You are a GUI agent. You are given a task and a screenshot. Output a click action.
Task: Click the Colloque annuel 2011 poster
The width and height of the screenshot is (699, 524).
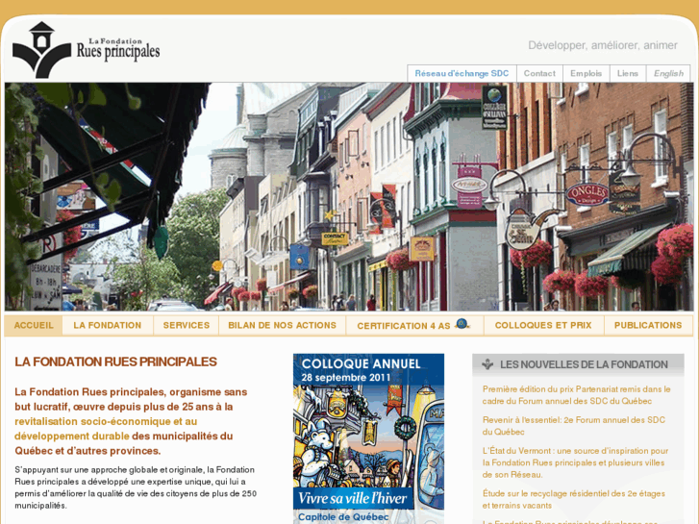point(368,438)
